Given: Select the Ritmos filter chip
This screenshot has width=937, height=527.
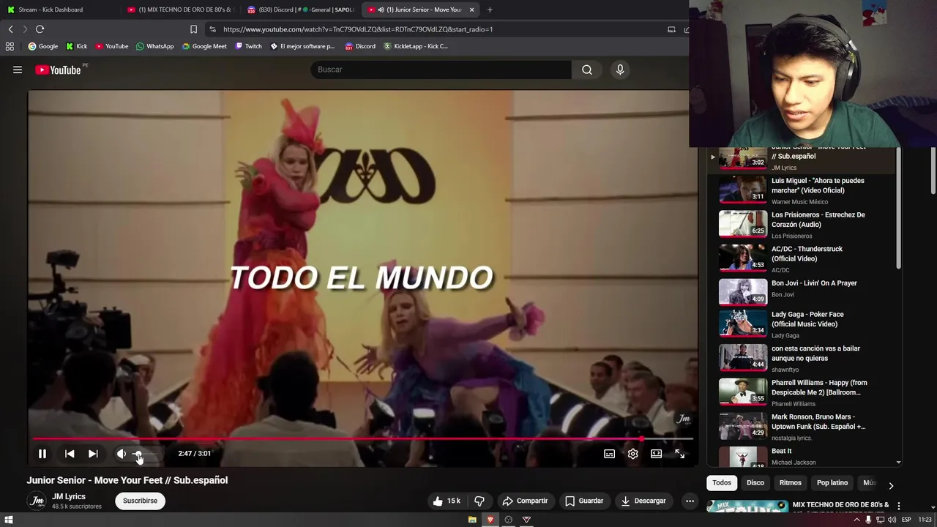Looking at the screenshot, I should pyautogui.click(x=791, y=482).
